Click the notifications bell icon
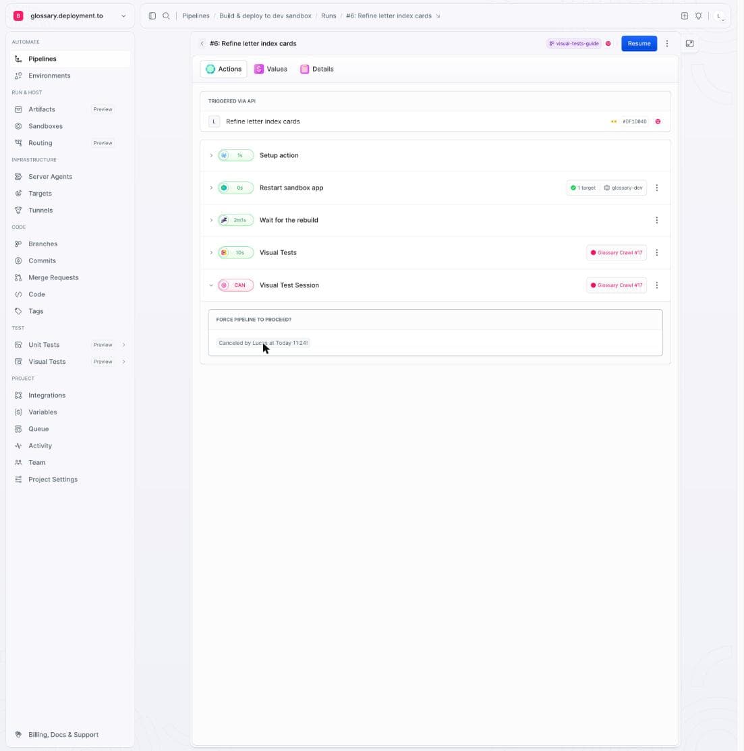Image resolution: width=744 pixels, height=751 pixels. click(699, 16)
